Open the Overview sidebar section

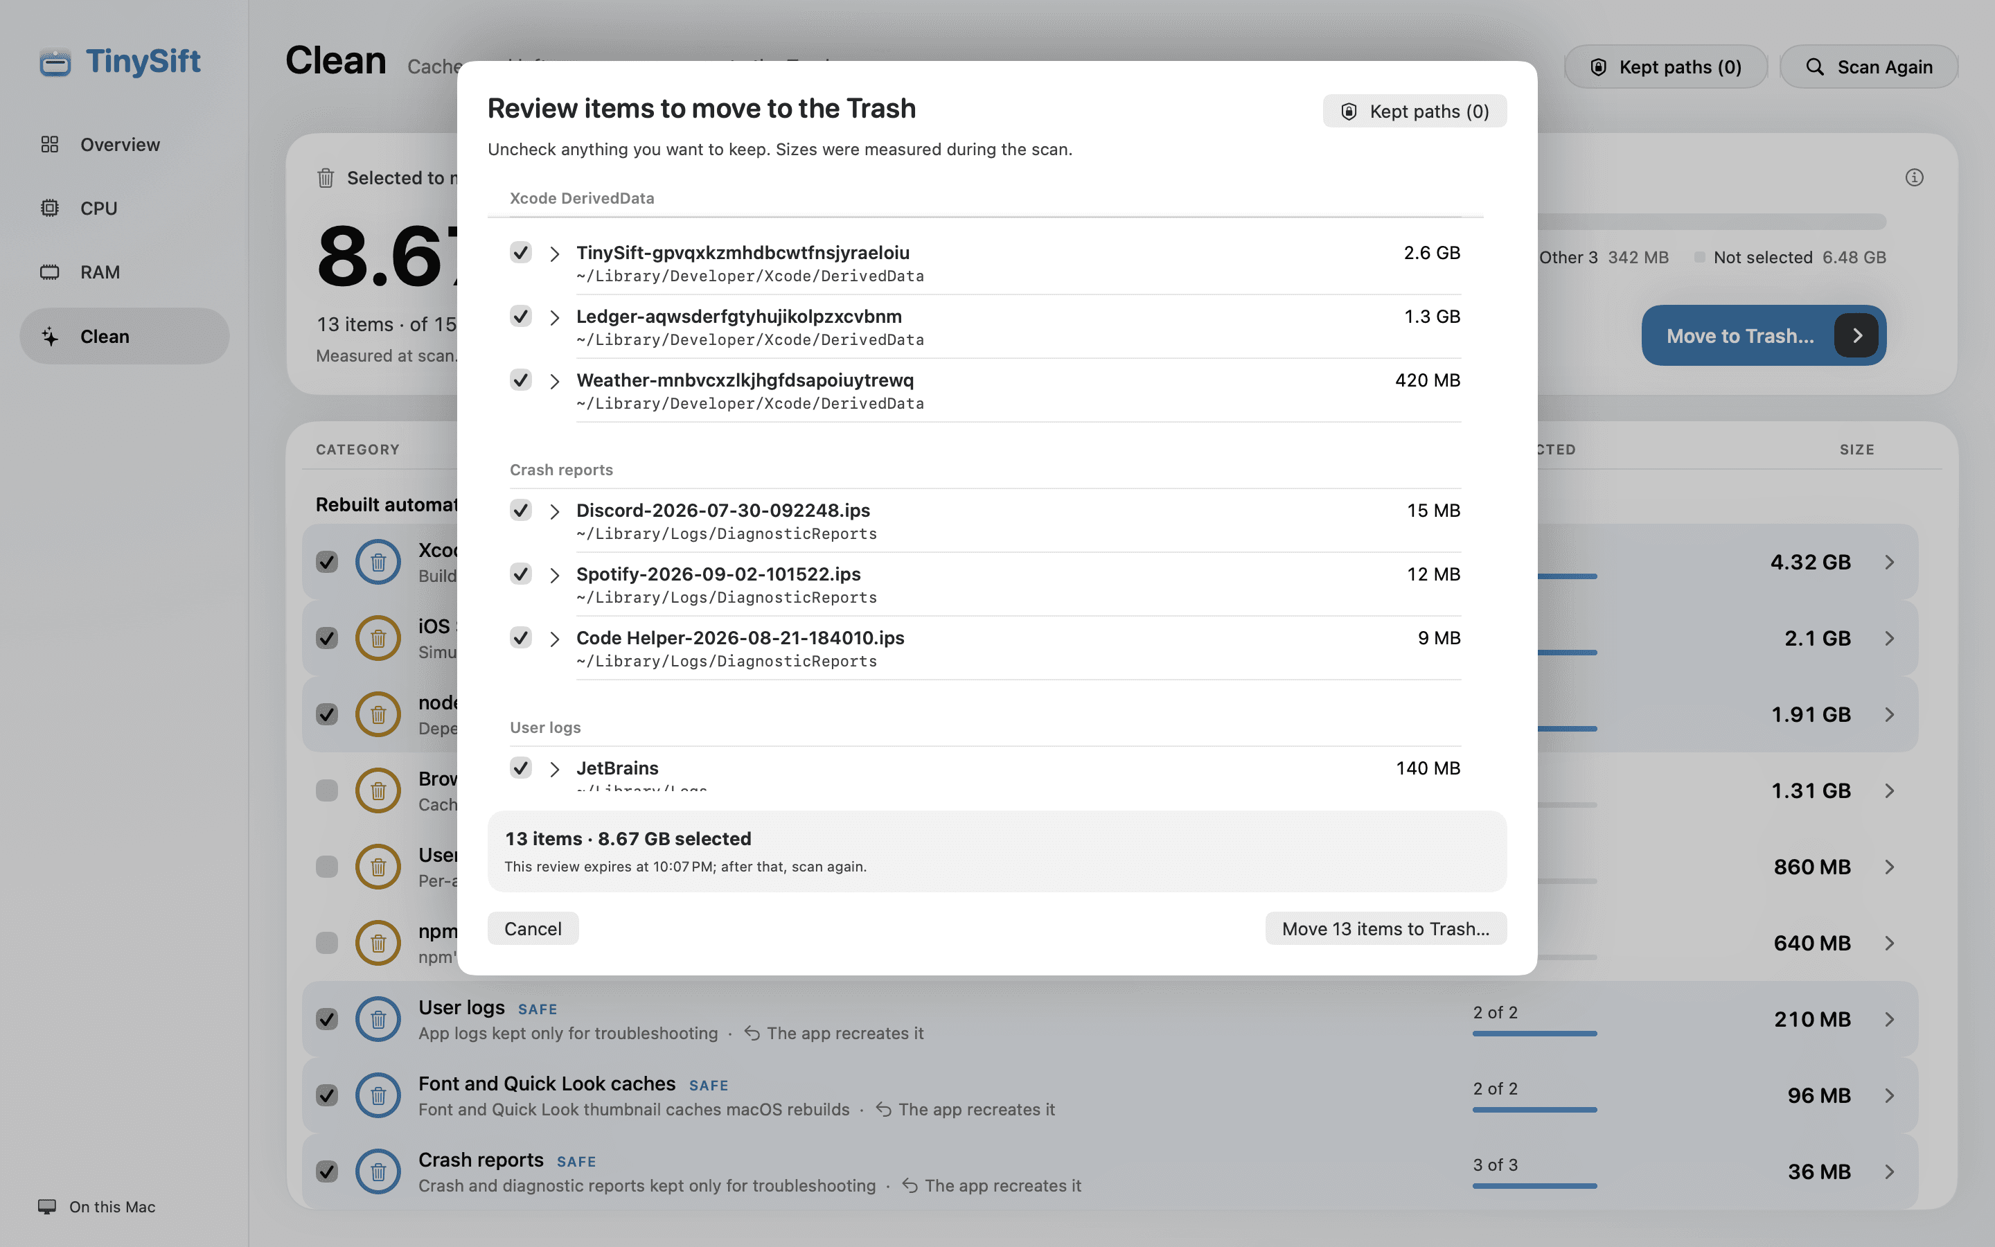[125, 144]
